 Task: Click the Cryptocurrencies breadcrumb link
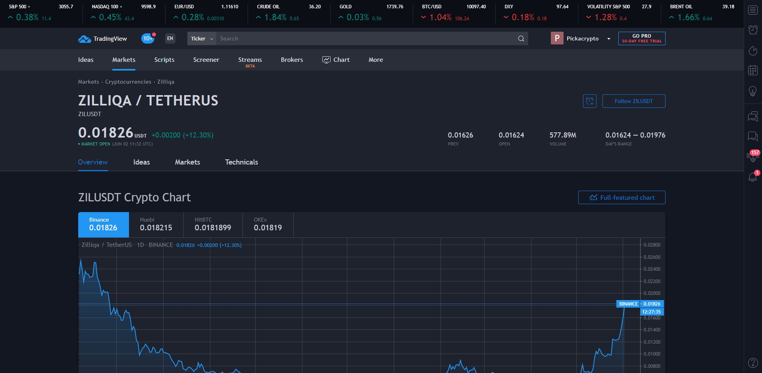pyautogui.click(x=128, y=82)
